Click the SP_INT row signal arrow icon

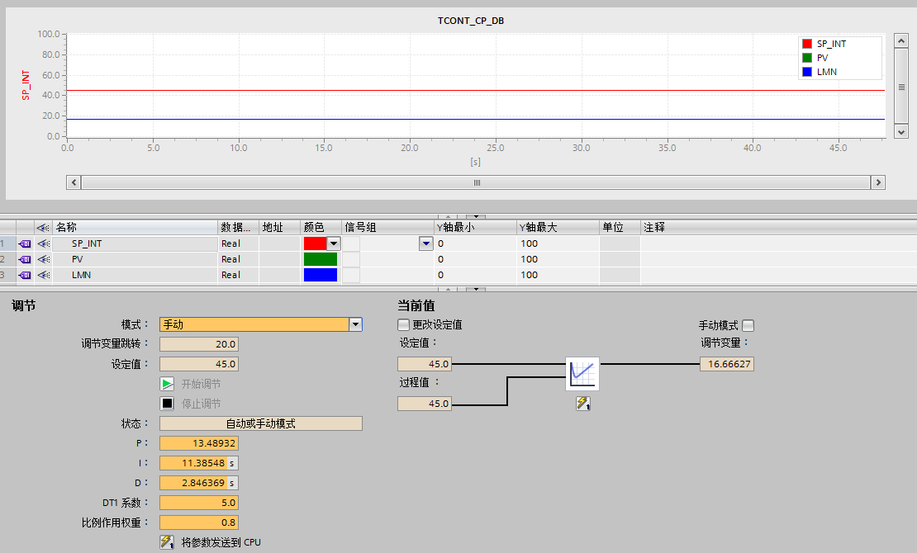[44, 243]
